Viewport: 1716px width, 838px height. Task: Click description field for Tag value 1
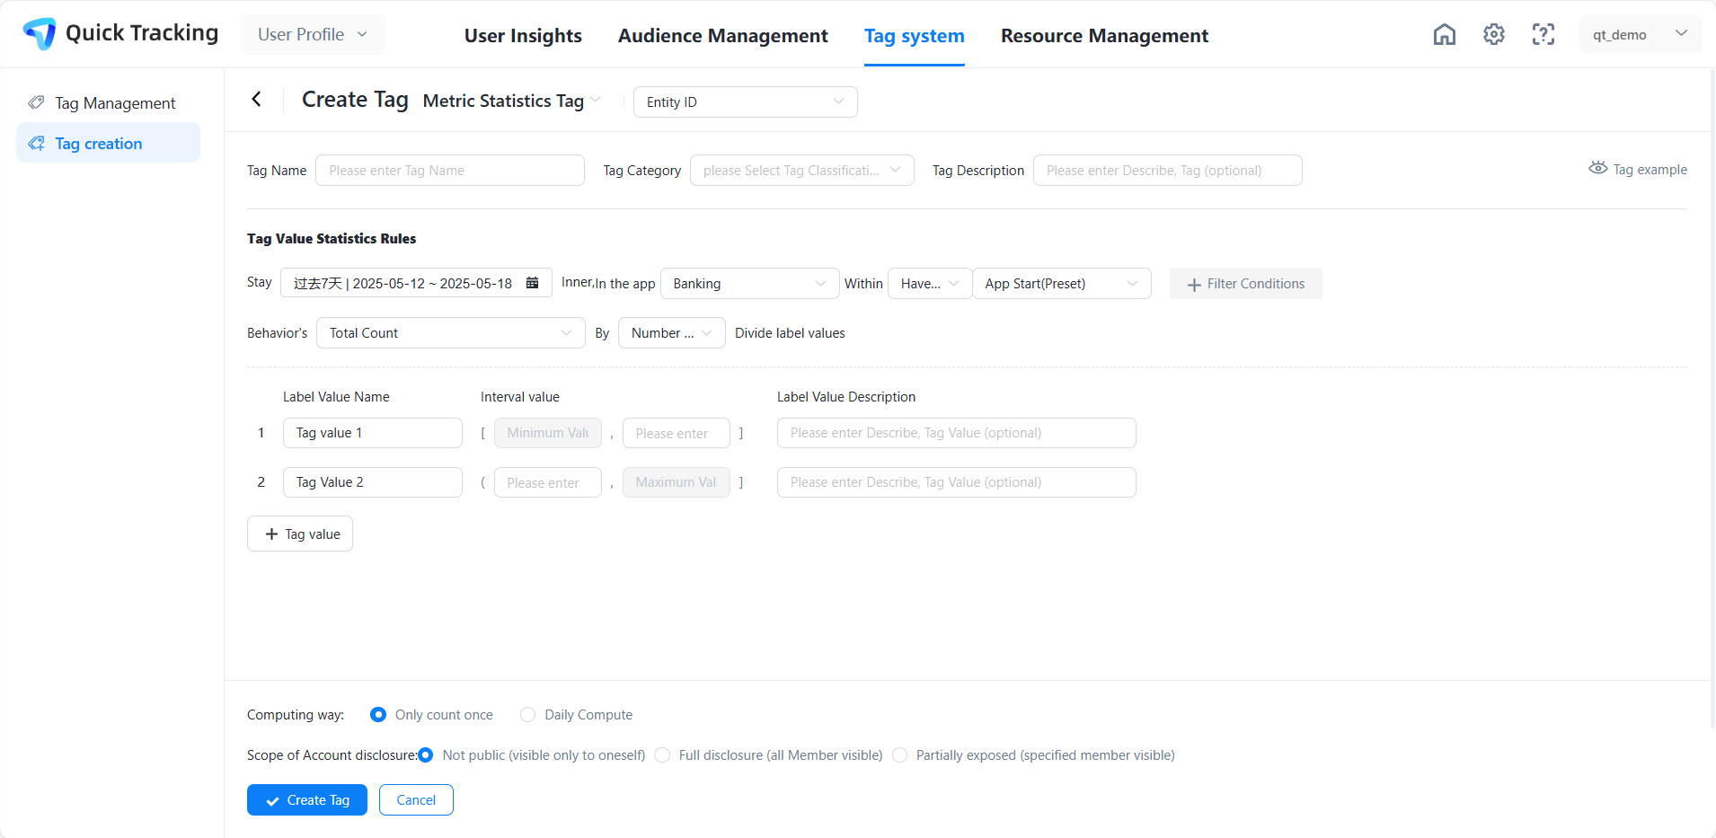[957, 433]
